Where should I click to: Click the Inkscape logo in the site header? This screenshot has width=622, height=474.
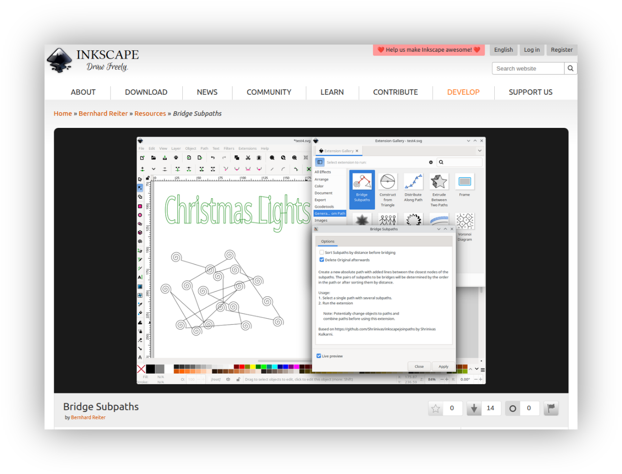pos(59,61)
